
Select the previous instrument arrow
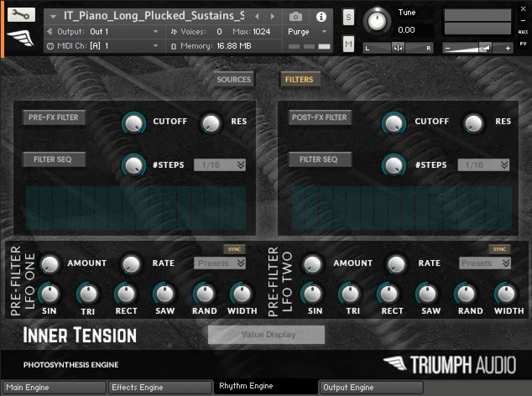[257, 17]
